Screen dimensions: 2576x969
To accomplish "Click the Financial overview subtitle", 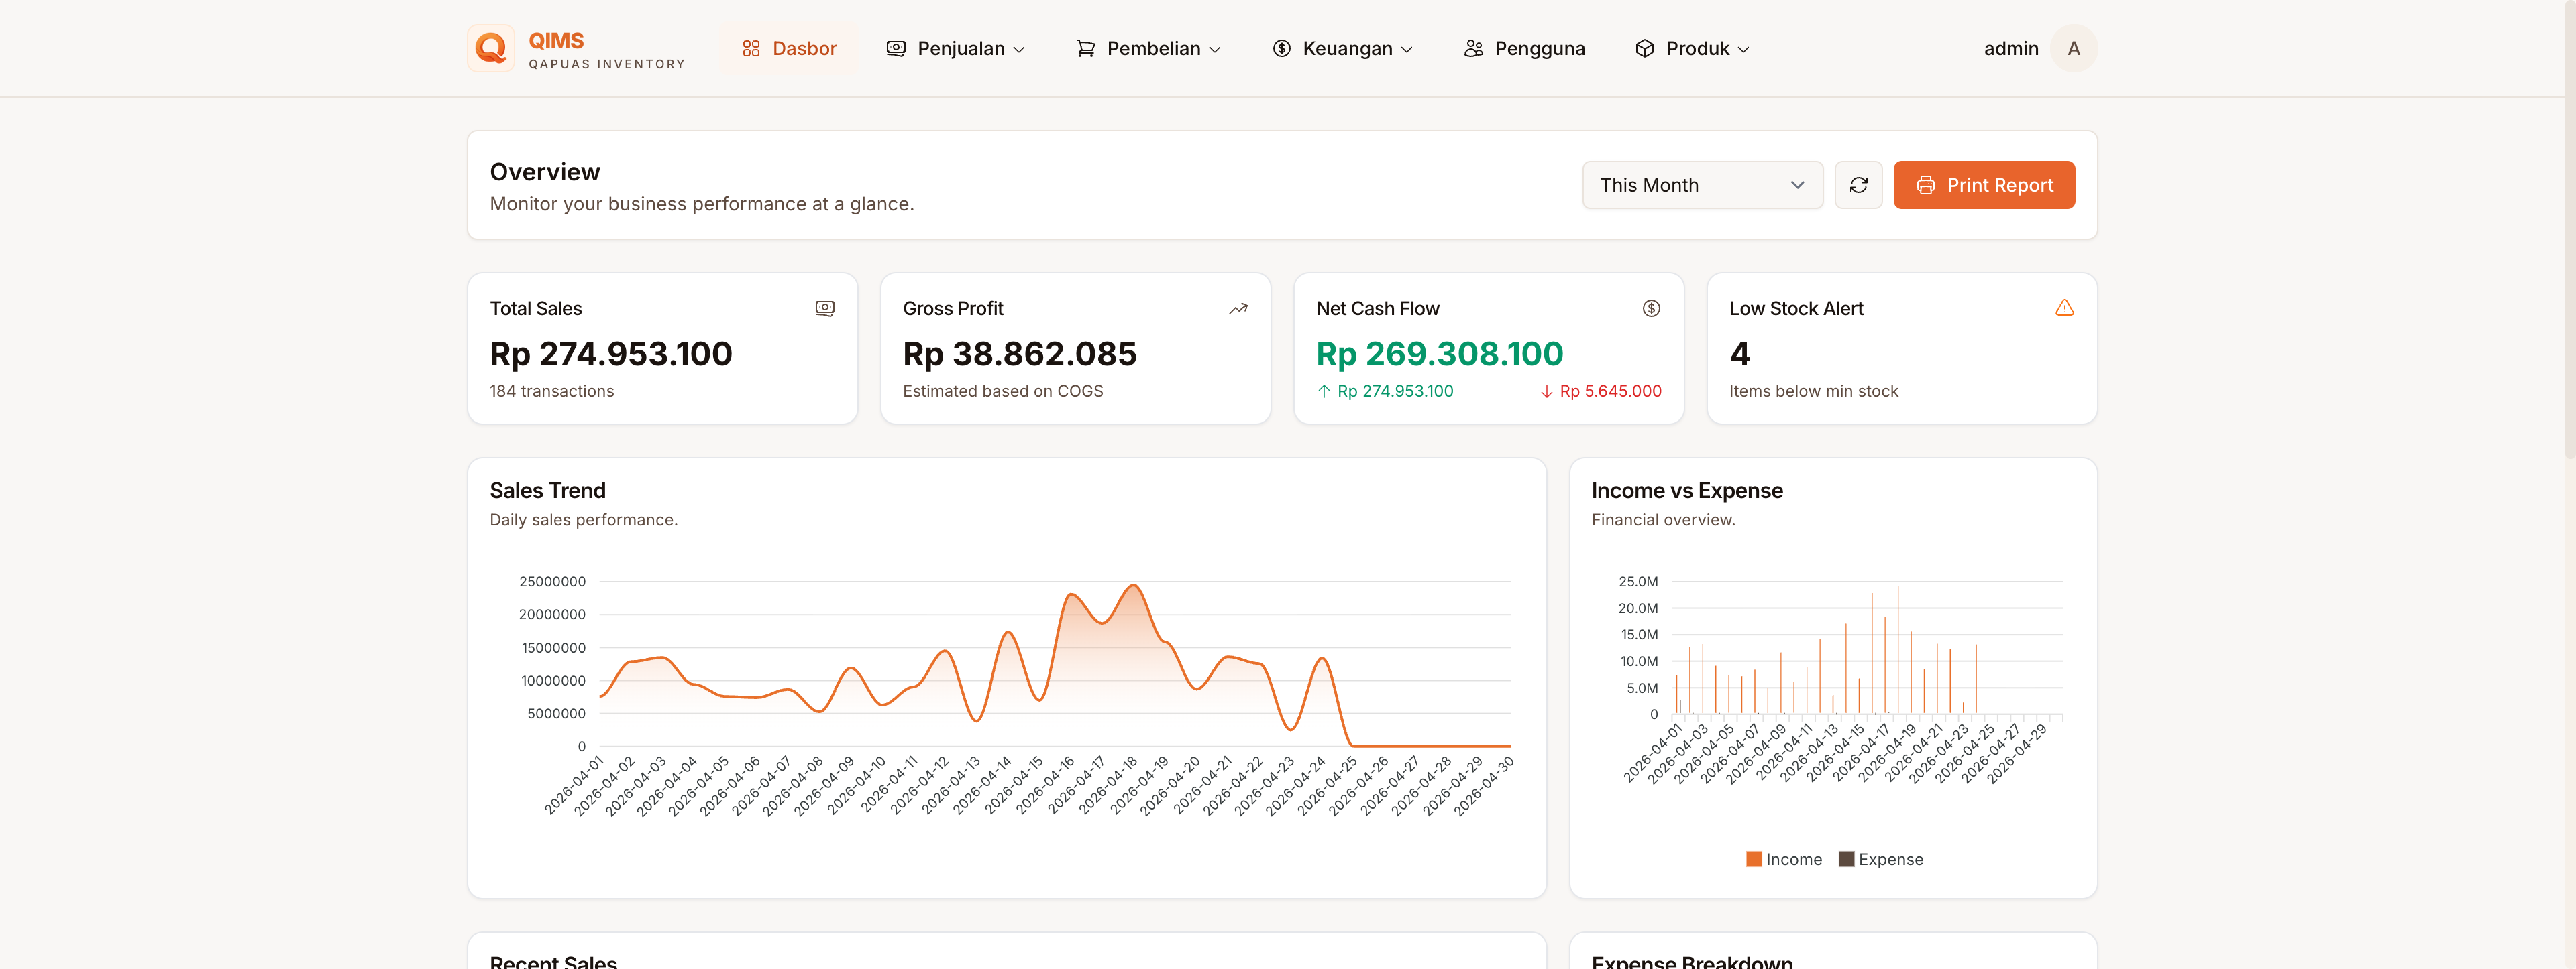I will tap(1662, 519).
